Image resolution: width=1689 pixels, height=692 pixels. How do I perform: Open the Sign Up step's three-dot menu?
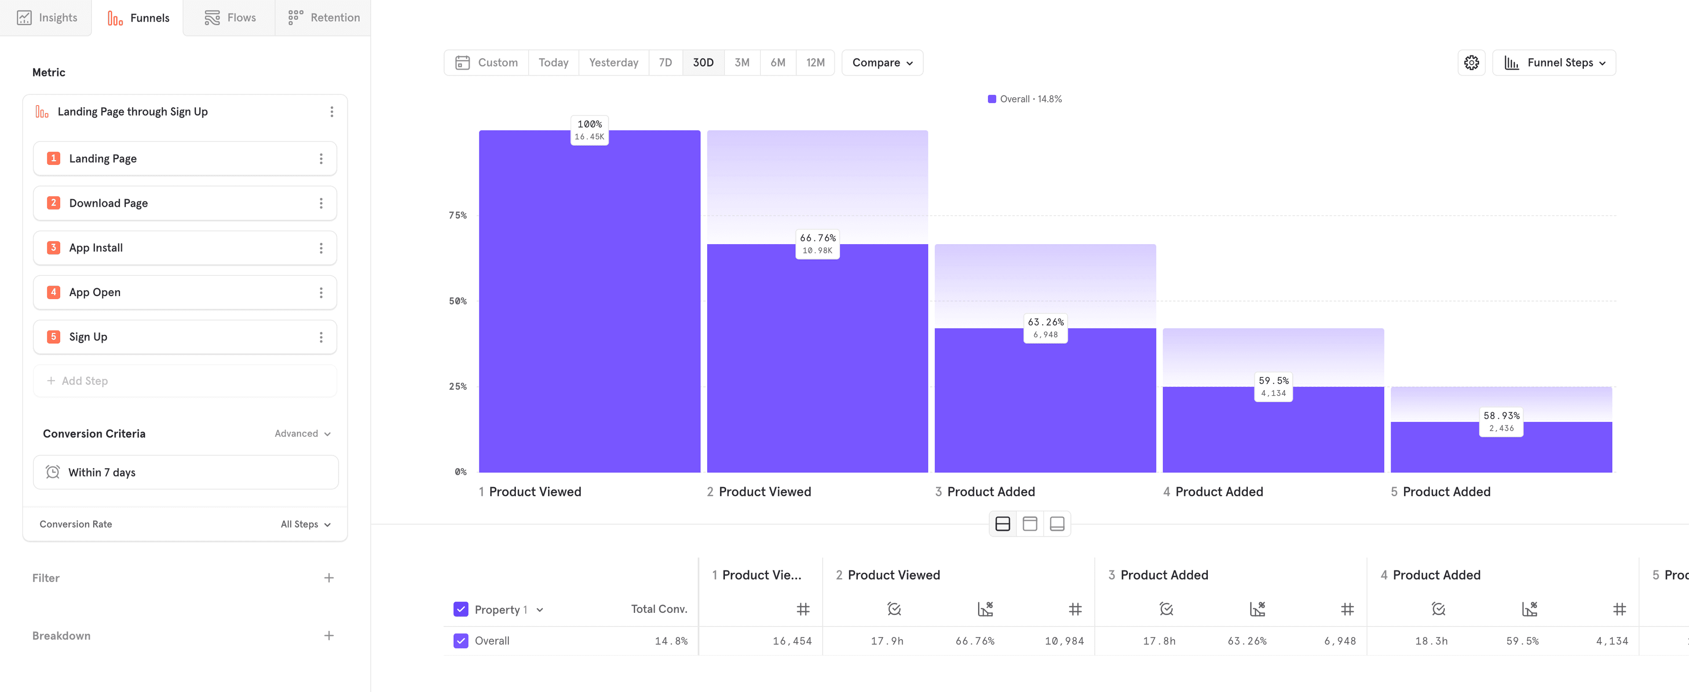[x=321, y=337]
